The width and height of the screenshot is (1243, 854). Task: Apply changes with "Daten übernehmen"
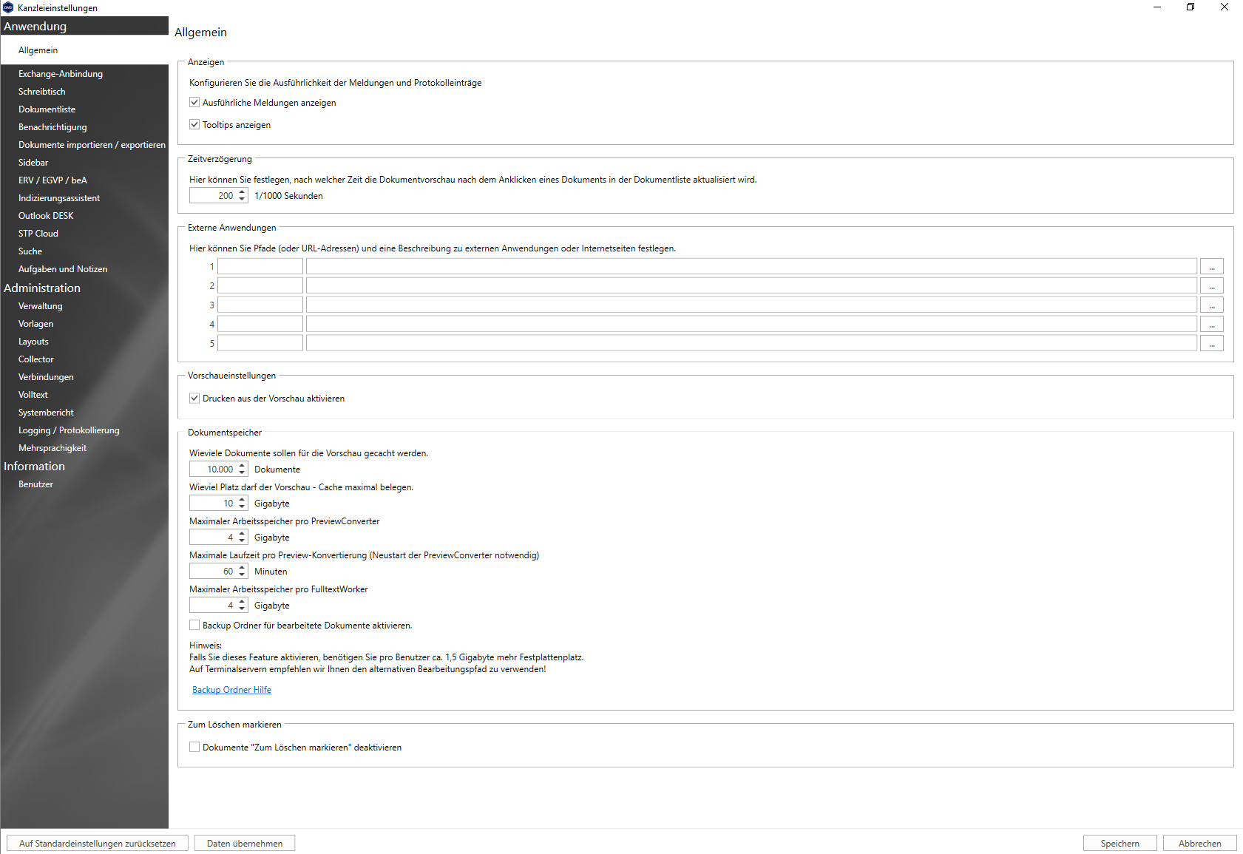click(244, 843)
